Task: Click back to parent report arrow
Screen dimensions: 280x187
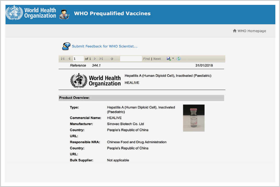Action: 112,59
